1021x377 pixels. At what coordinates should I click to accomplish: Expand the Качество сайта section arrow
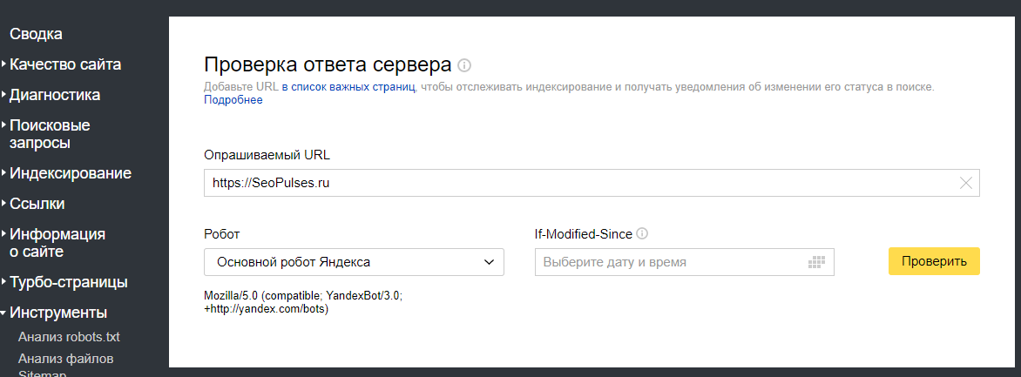coord(3,64)
